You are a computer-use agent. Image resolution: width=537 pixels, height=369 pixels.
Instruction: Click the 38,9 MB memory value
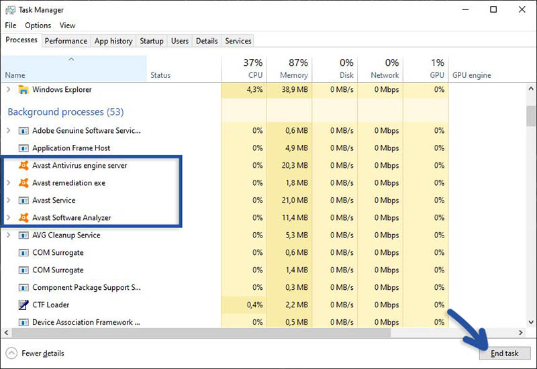(295, 90)
